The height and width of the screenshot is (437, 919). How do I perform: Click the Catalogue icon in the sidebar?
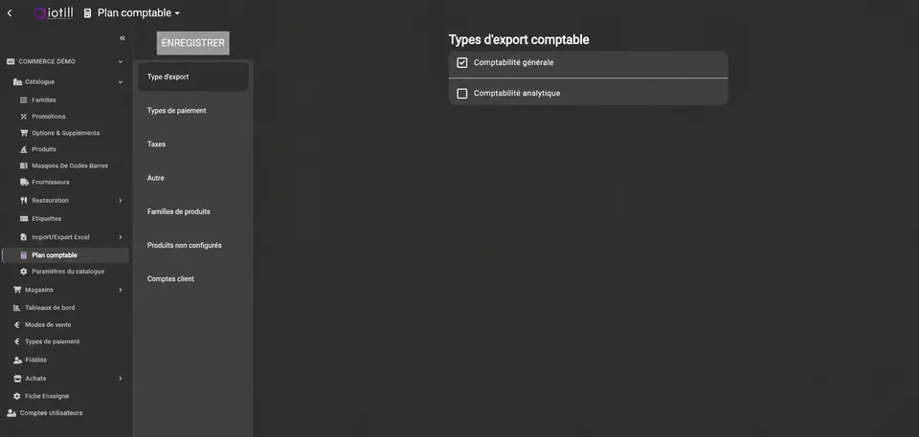[x=17, y=82]
